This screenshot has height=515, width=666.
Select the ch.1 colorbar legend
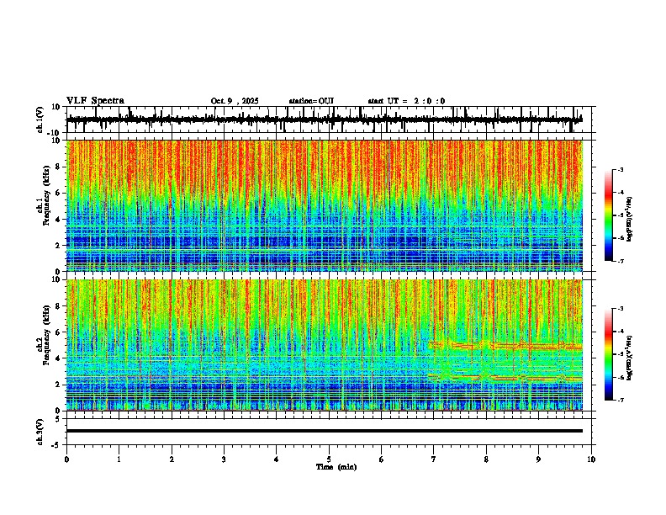tap(609, 215)
